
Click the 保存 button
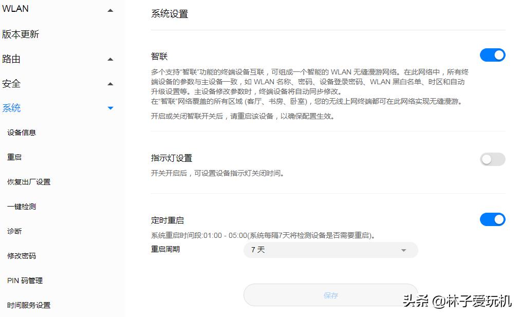point(330,295)
